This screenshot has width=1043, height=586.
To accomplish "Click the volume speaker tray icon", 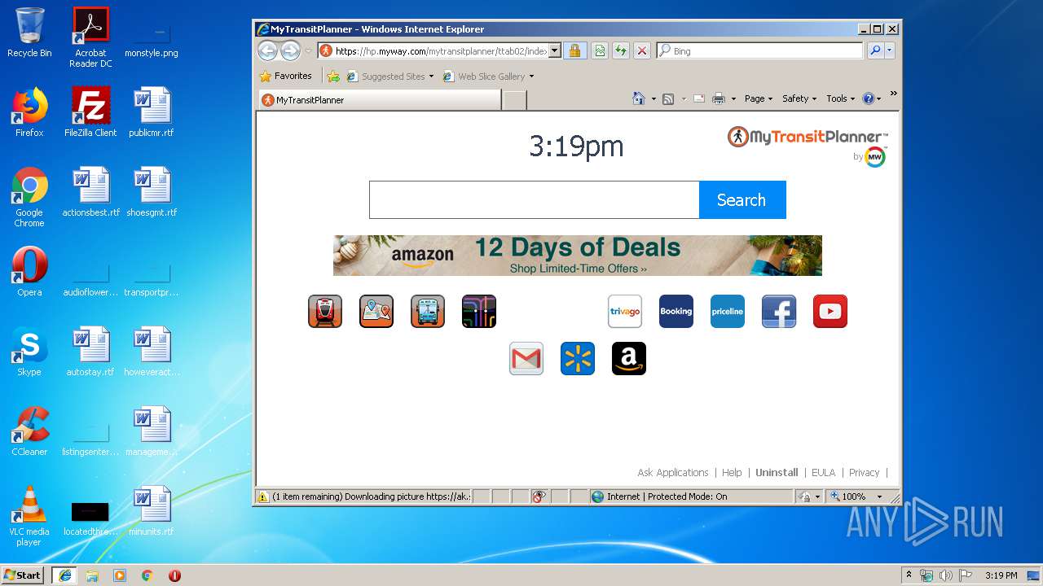I will click(945, 575).
